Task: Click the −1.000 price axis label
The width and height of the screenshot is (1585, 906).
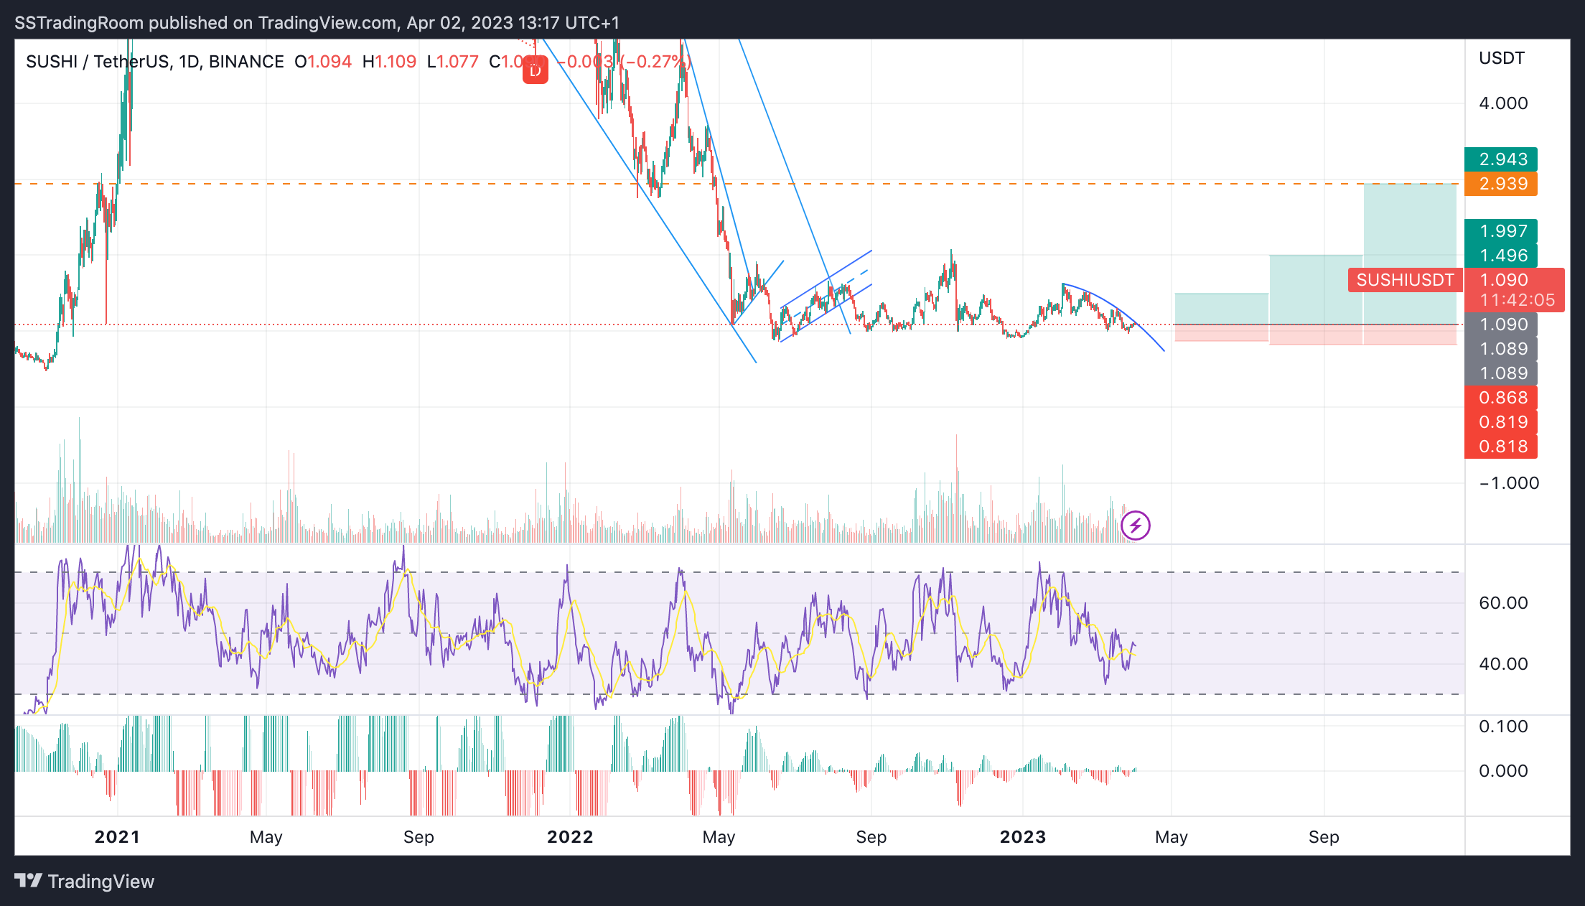Action: click(1509, 483)
